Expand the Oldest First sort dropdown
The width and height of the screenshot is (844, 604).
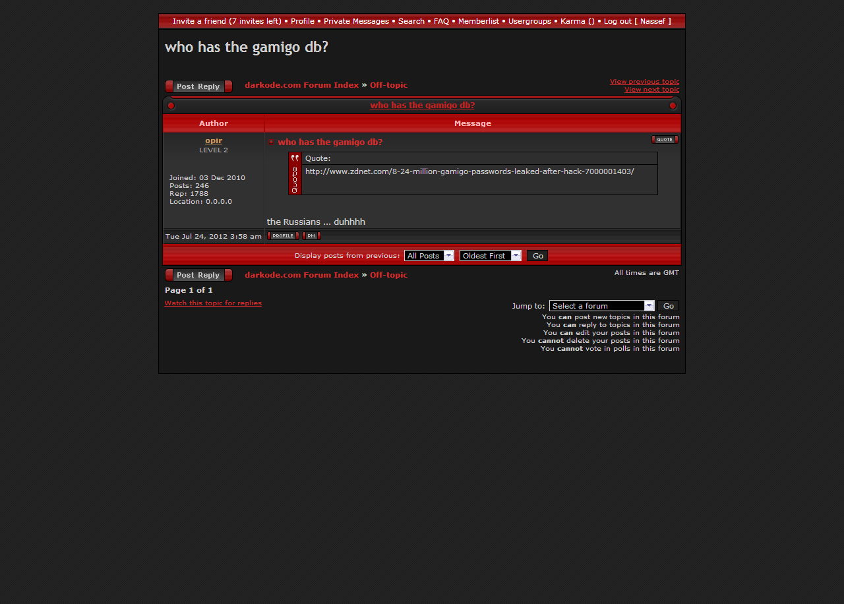click(490, 256)
